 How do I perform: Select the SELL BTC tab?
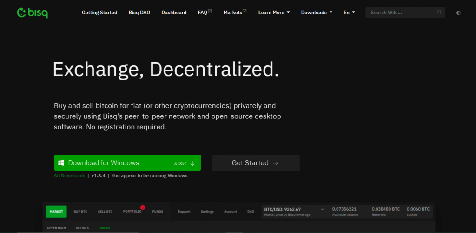[x=105, y=212]
